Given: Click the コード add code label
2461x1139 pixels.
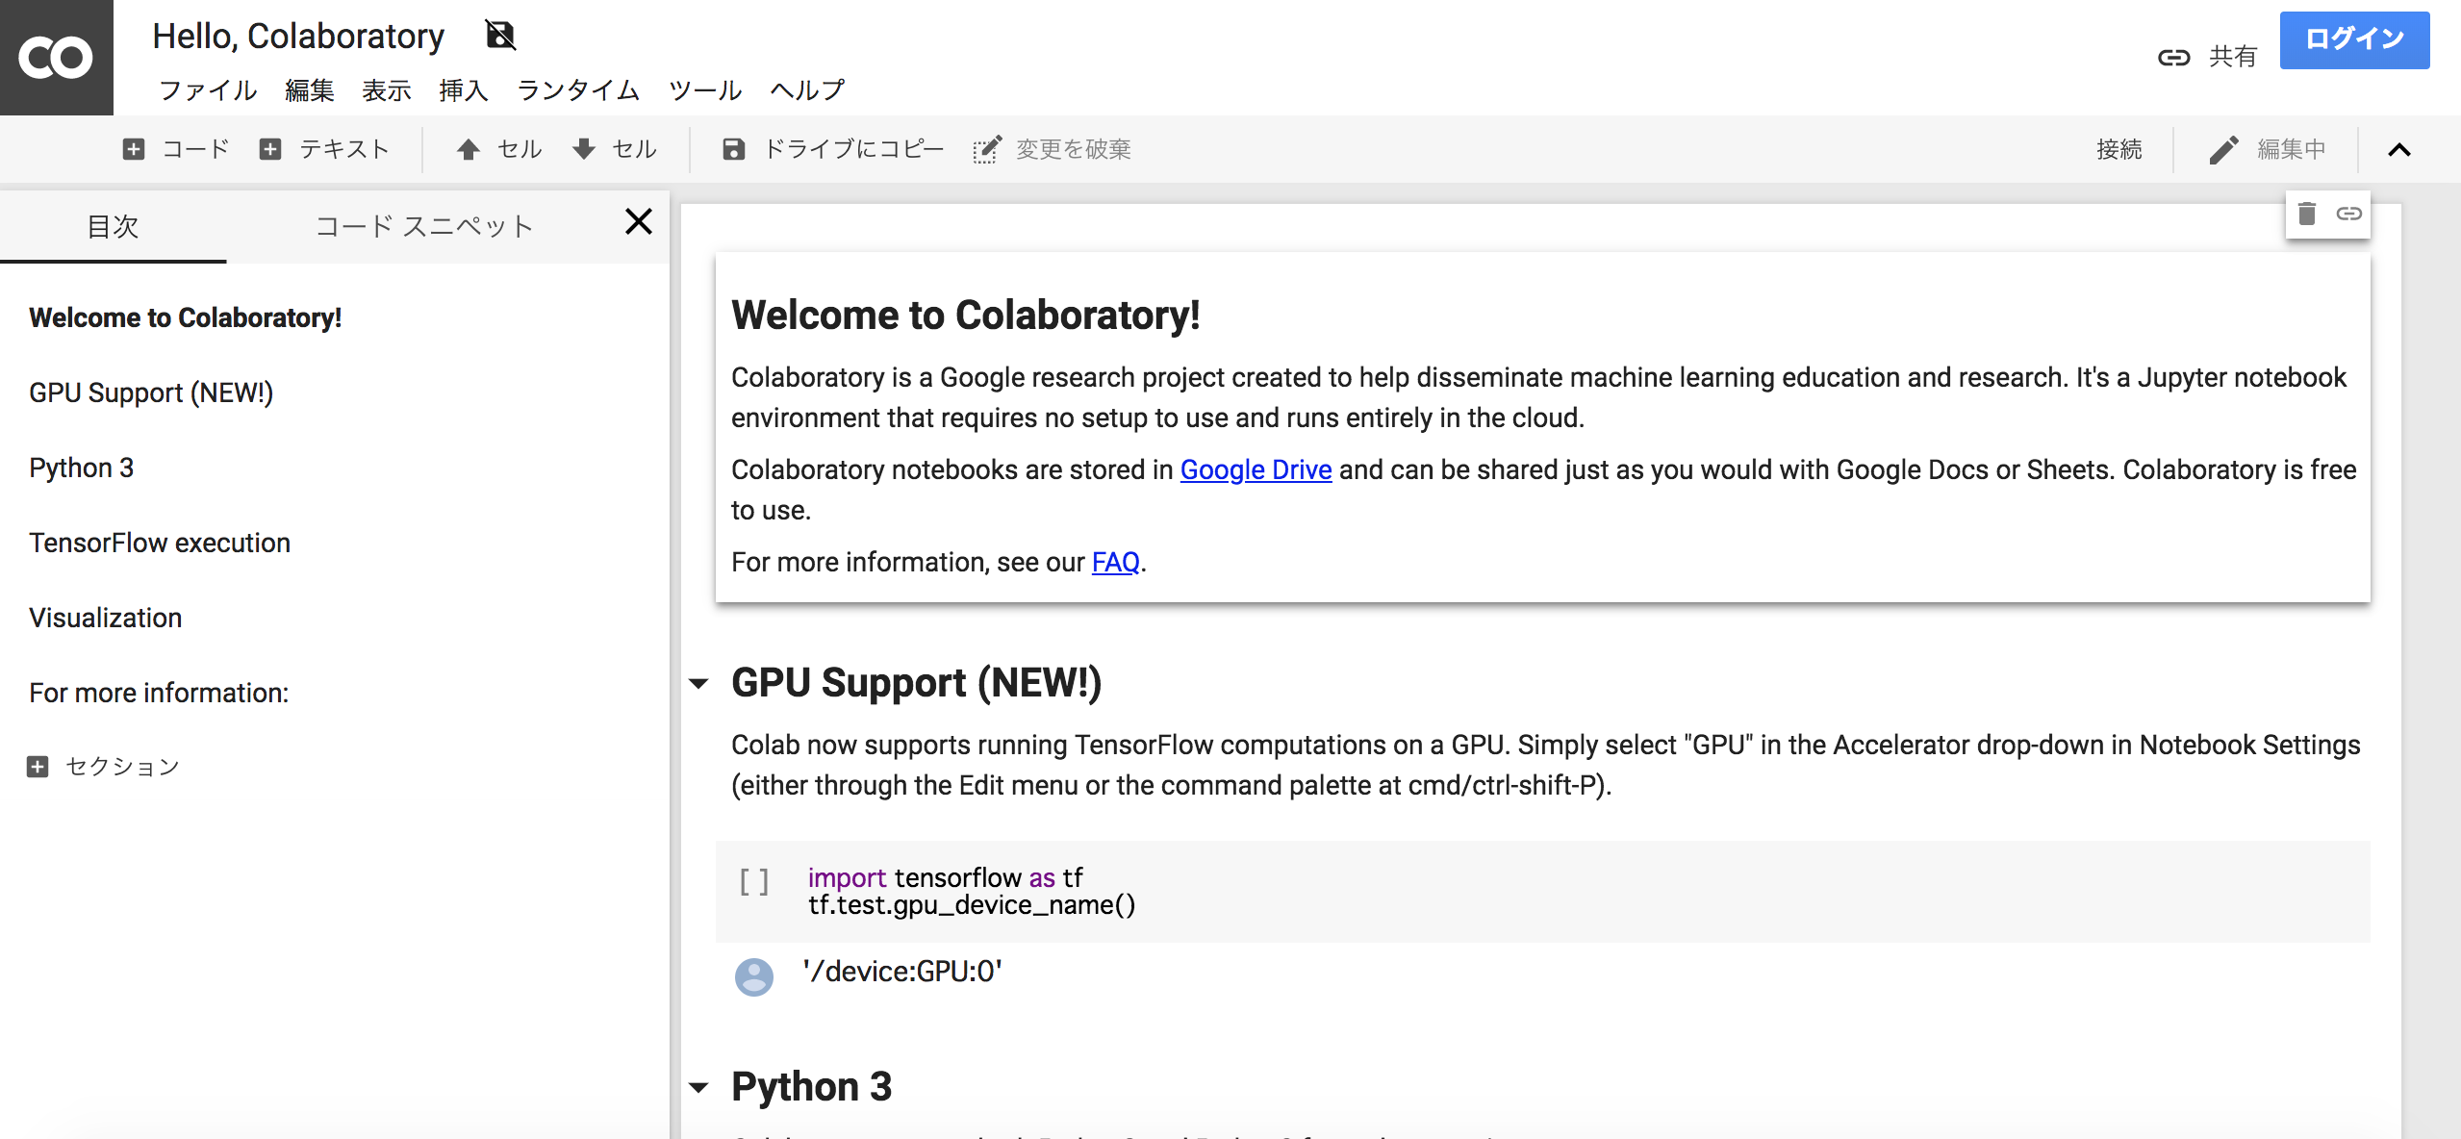Looking at the screenshot, I should (196, 149).
